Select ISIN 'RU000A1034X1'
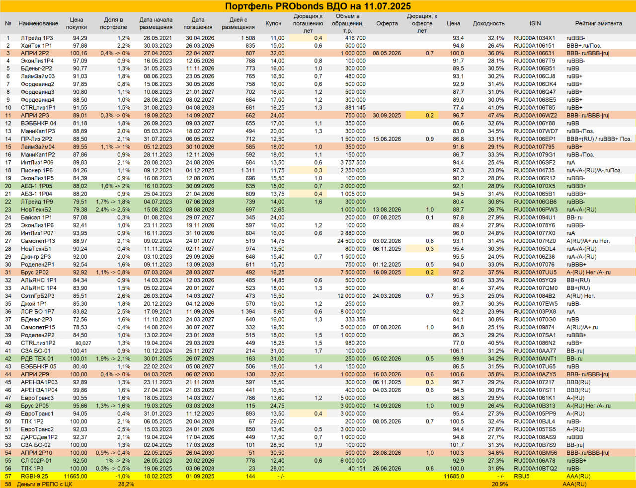The width and height of the screenshot is (636, 488). pyautogui.click(x=534, y=38)
